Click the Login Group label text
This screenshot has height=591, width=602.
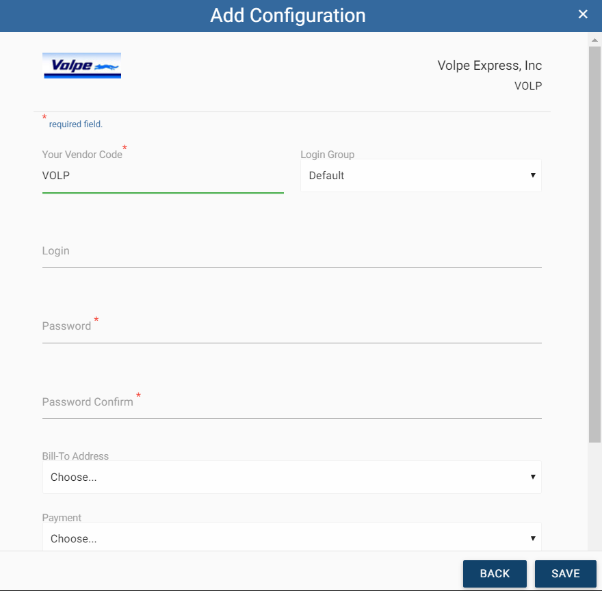pyautogui.click(x=327, y=155)
